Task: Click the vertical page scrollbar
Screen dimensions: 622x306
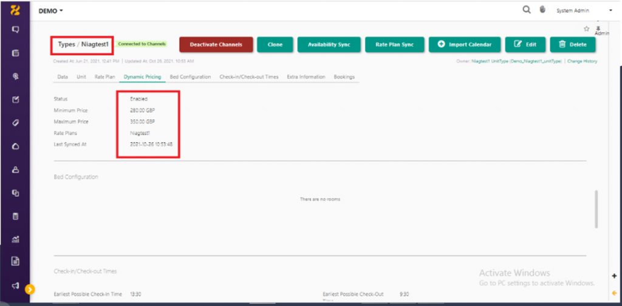Action: (x=596, y=209)
